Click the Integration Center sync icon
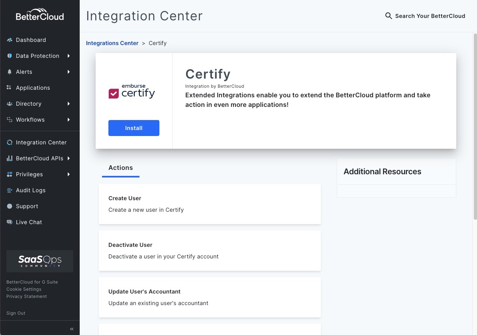The height and width of the screenshot is (335, 477). tap(9, 142)
